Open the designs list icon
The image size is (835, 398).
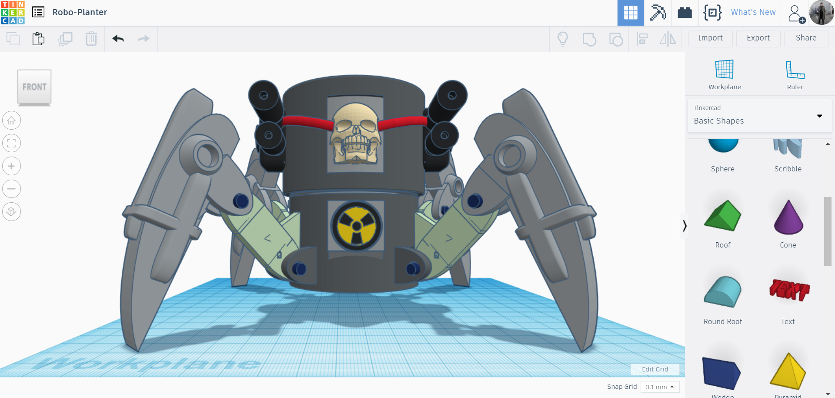pyautogui.click(x=38, y=12)
